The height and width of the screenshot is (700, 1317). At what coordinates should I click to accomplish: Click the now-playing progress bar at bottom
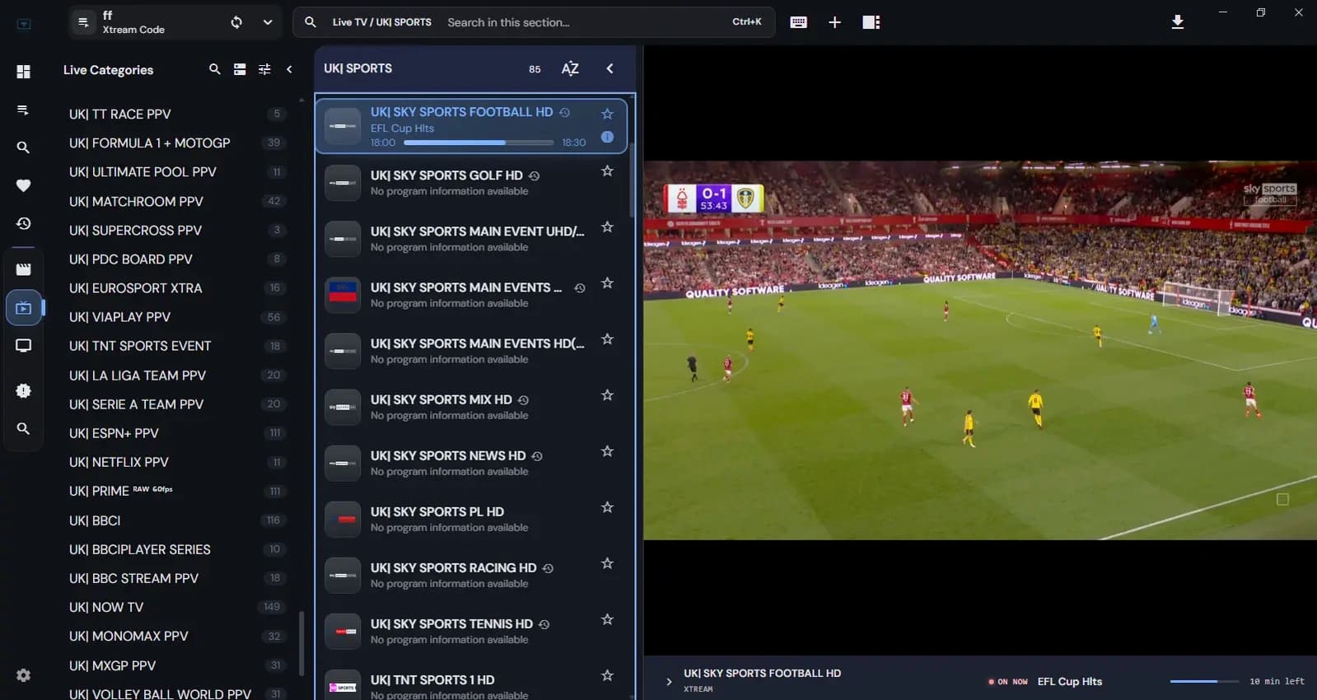coord(1204,681)
